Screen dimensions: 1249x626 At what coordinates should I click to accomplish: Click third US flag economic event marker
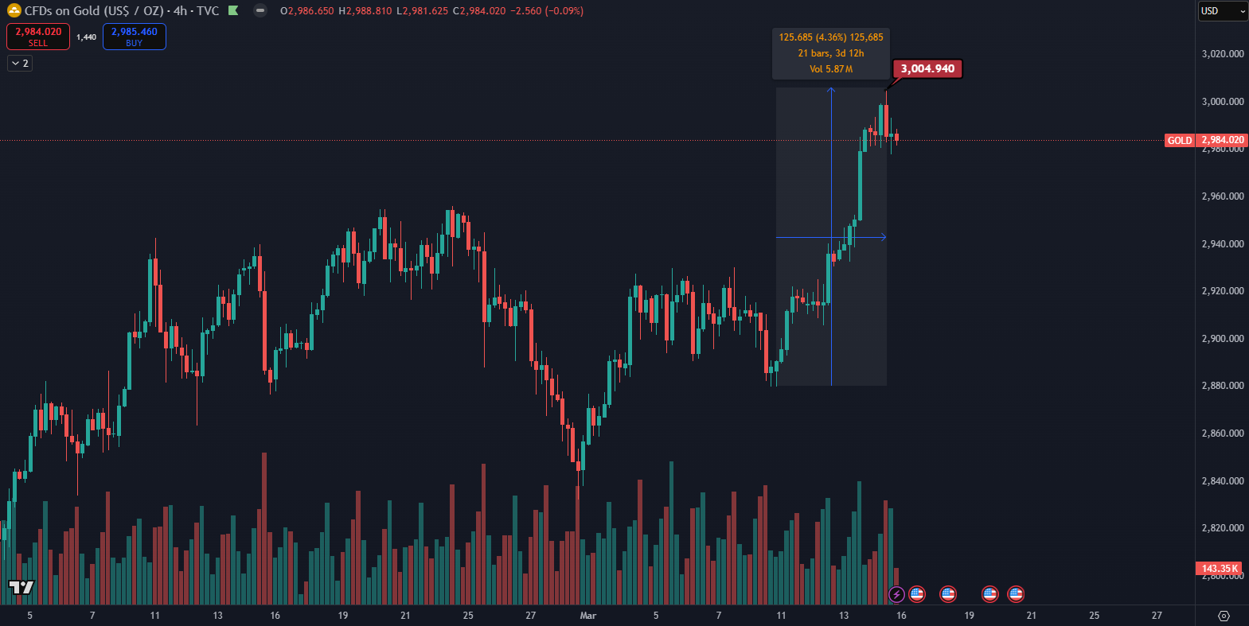tap(989, 594)
